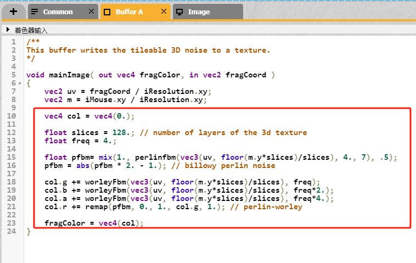
Task: Click the Common tab lines icon
Action: [35, 12]
